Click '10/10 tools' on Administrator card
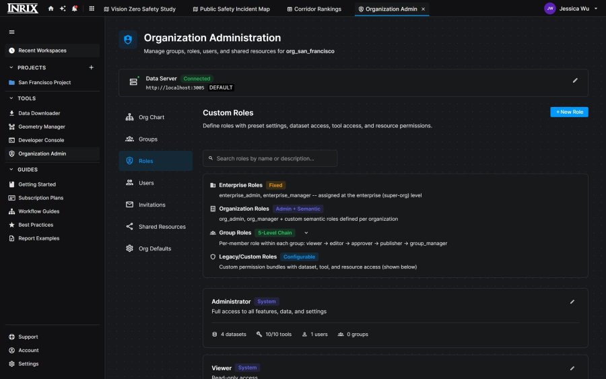606x379 pixels. click(274, 335)
